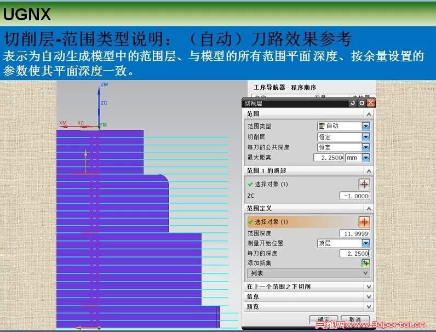Screen dimensions: 436x332
Task: Click the ZC axis label in viewport
Action: (104, 103)
